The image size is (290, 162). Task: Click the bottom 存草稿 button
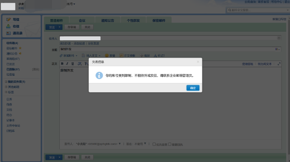[x=72, y=157]
